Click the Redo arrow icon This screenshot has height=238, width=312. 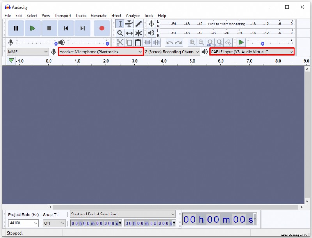click(179, 42)
